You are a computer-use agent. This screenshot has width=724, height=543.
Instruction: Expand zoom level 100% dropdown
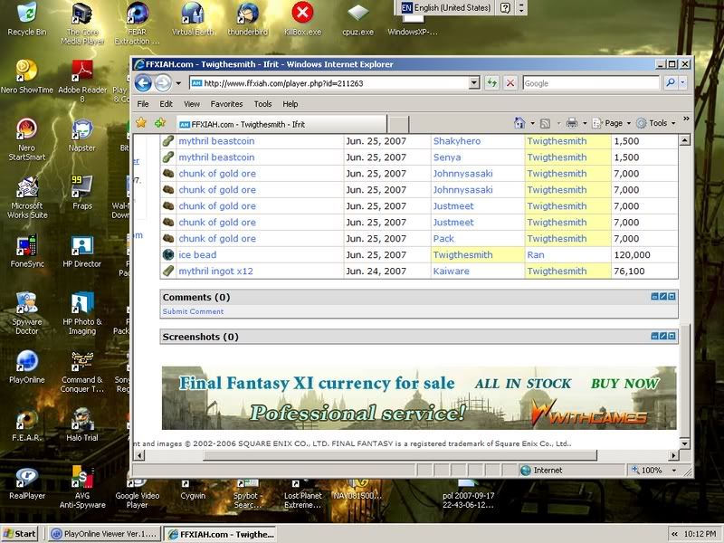(674, 470)
